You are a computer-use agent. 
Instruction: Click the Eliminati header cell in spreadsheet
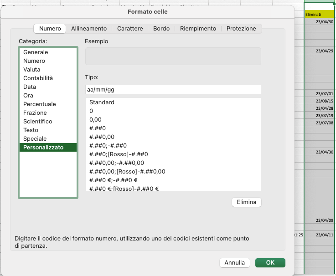click(x=319, y=15)
